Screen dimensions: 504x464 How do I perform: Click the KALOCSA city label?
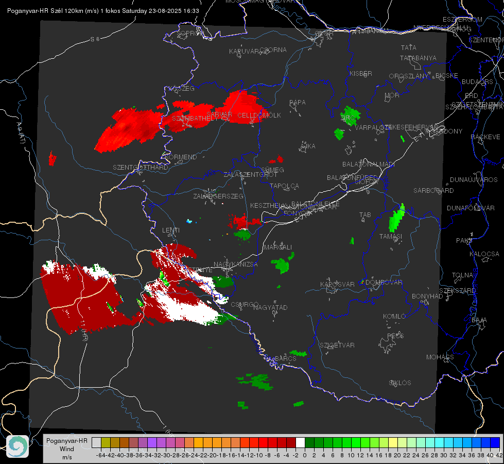pyautogui.click(x=484, y=254)
